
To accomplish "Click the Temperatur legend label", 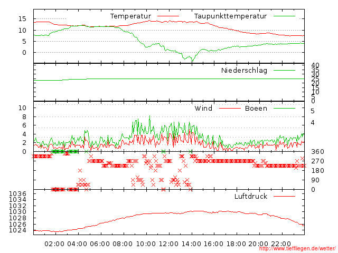I will point(130,16).
